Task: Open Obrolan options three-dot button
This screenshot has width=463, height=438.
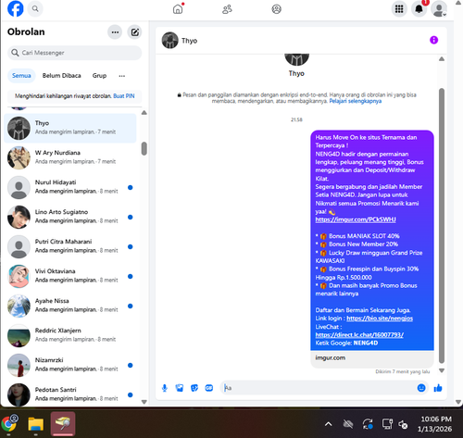Action: pos(115,32)
